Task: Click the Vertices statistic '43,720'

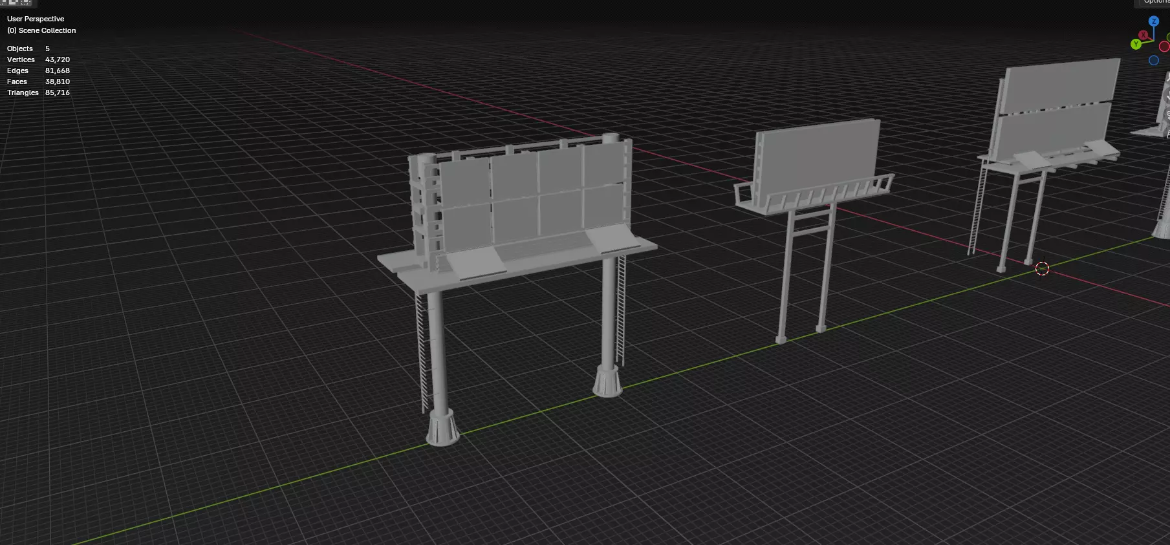Action: click(58, 59)
